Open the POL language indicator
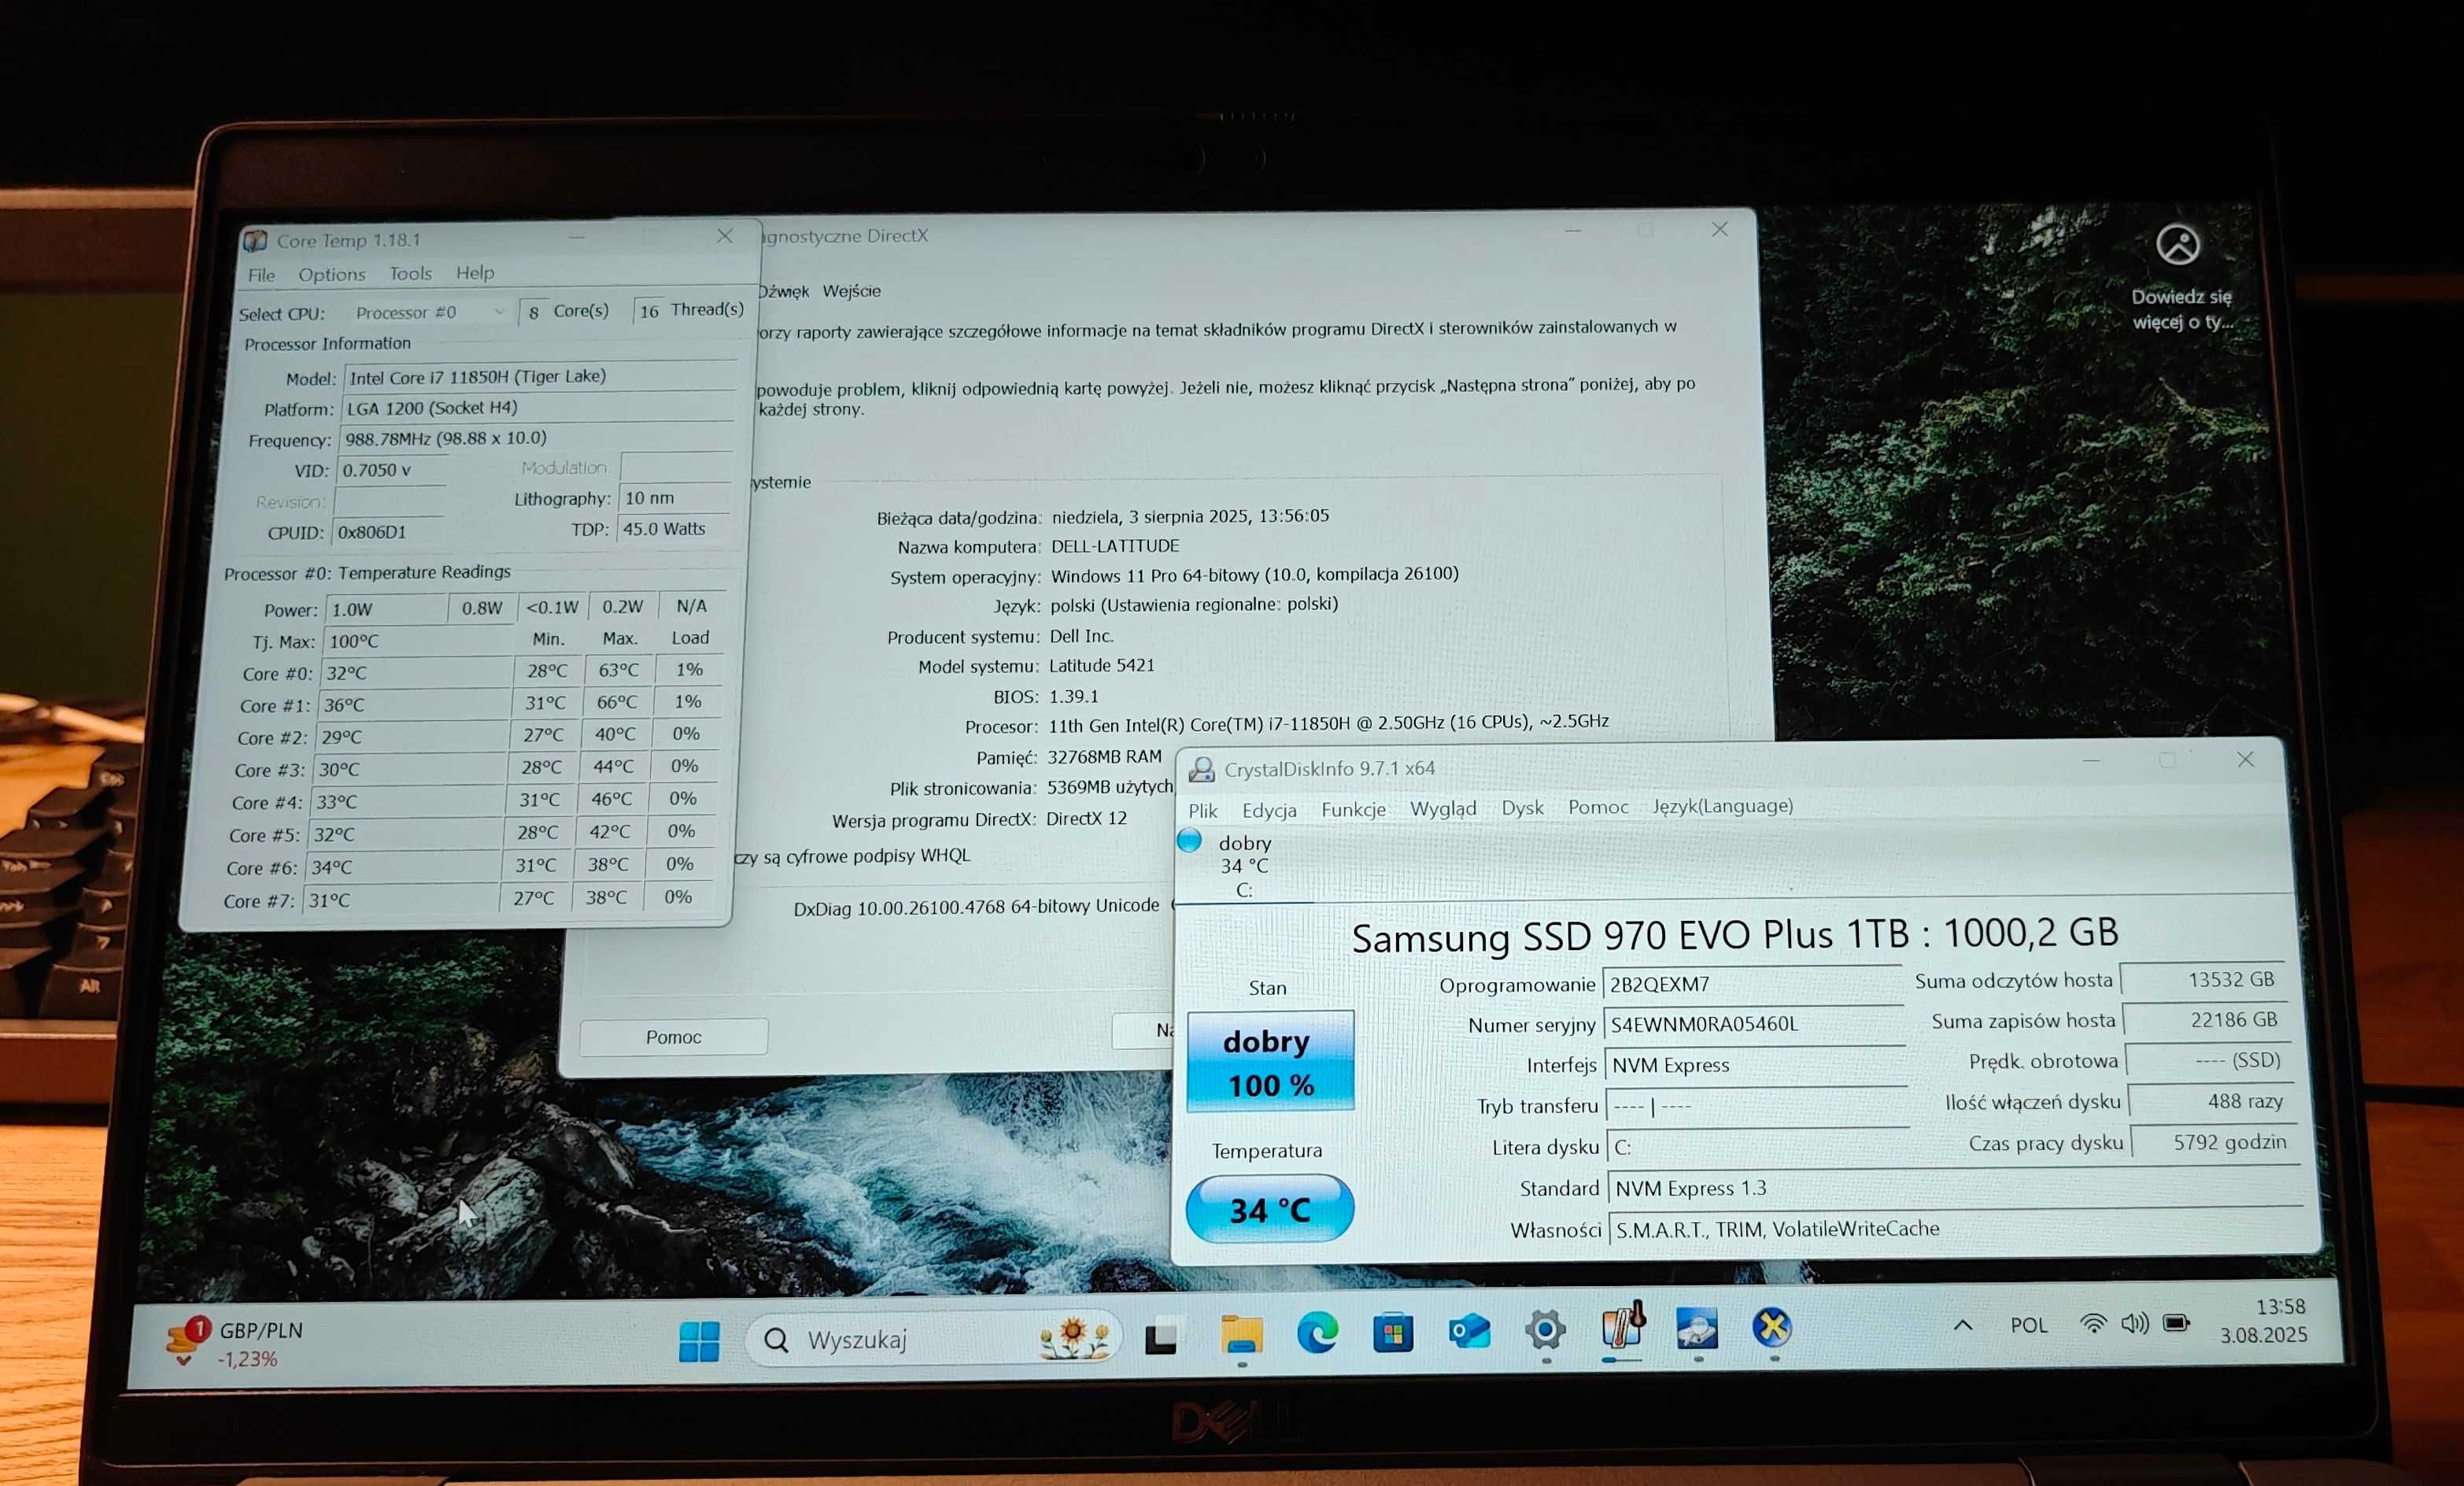This screenshot has width=2464, height=1486. (2028, 1325)
